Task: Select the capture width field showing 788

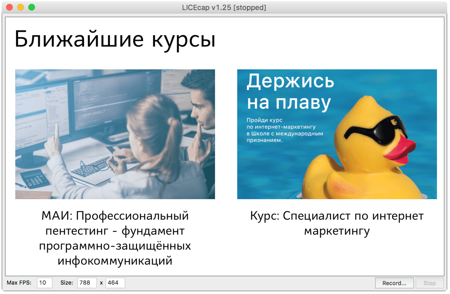Action: pyautogui.click(x=87, y=283)
